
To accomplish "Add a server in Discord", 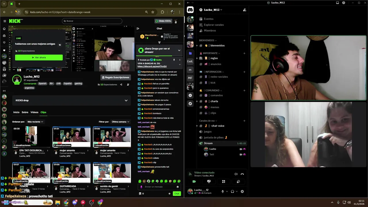I will 190,95.
